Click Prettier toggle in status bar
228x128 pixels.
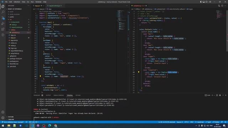click(x=216, y=122)
